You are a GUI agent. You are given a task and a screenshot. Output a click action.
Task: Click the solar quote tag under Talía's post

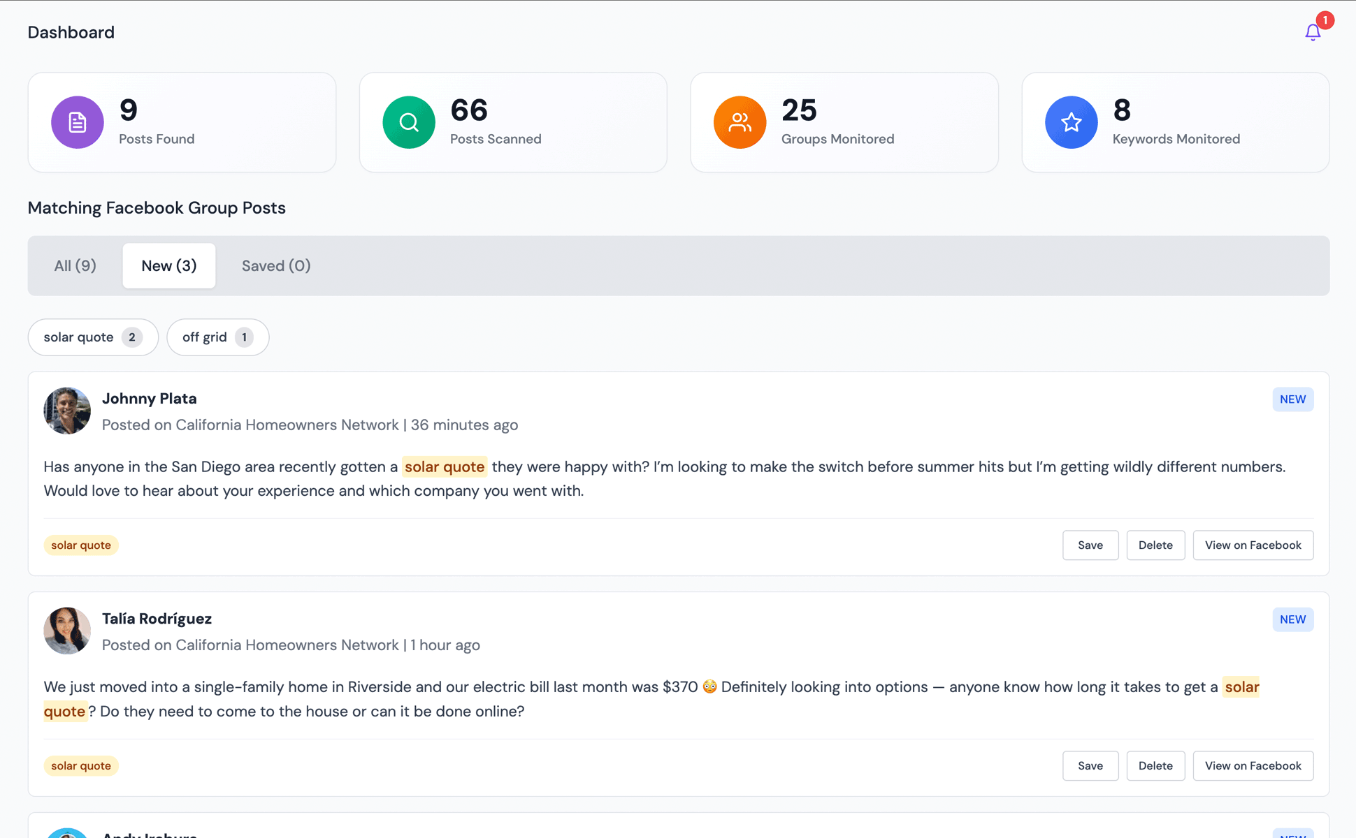pos(81,766)
